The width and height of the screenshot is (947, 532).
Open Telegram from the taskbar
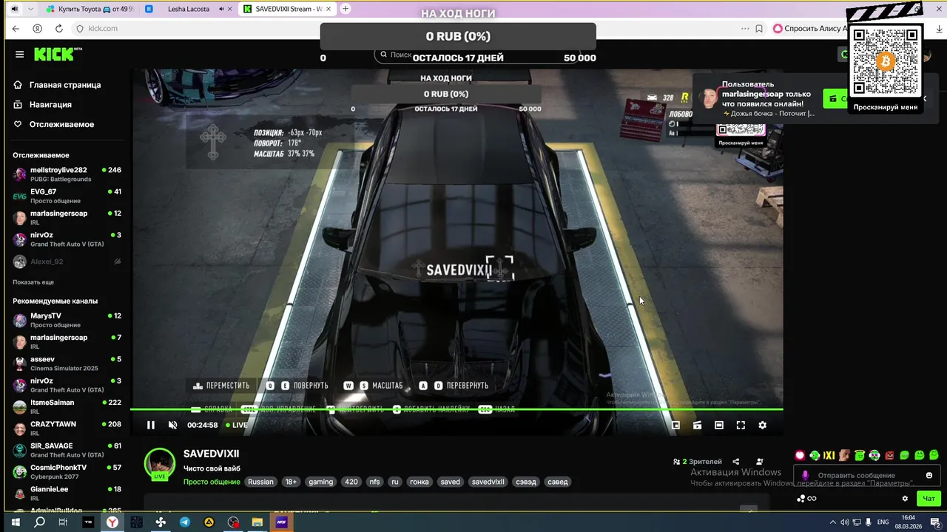click(185, 522)
